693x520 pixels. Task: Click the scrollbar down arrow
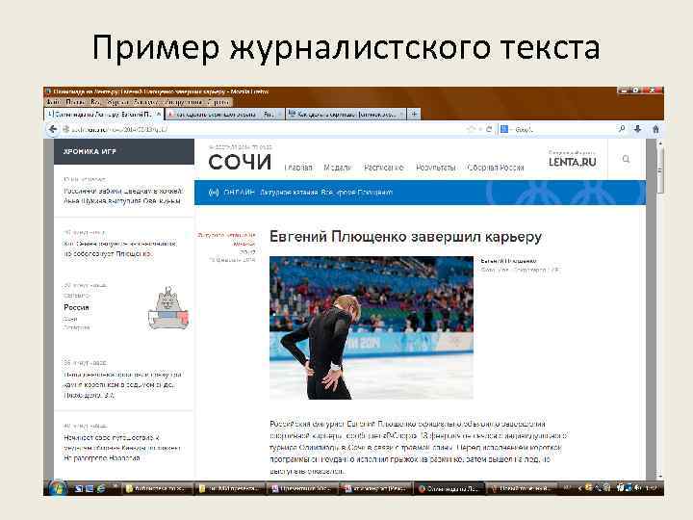tap(660, 477)
